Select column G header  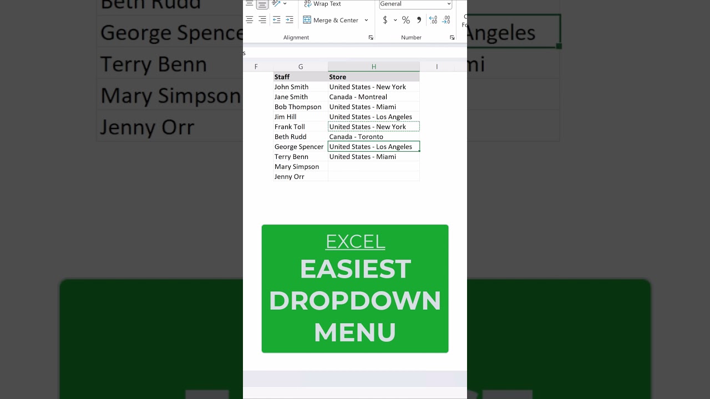click(301, 66)
